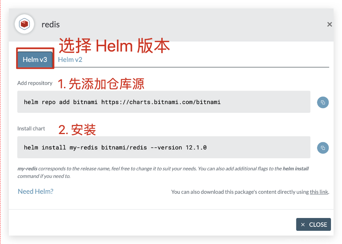Click the CLOSE button
This screenshot has height=244, width=342.
pos(313,225)
